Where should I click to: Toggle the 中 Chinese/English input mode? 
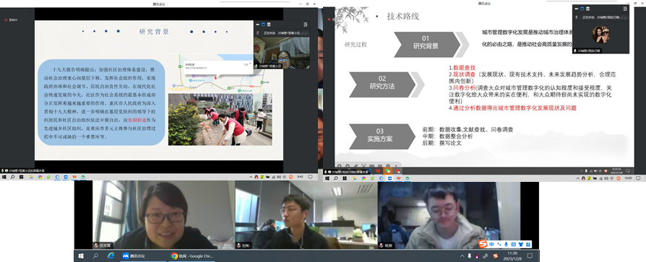[x=492, y=244]
